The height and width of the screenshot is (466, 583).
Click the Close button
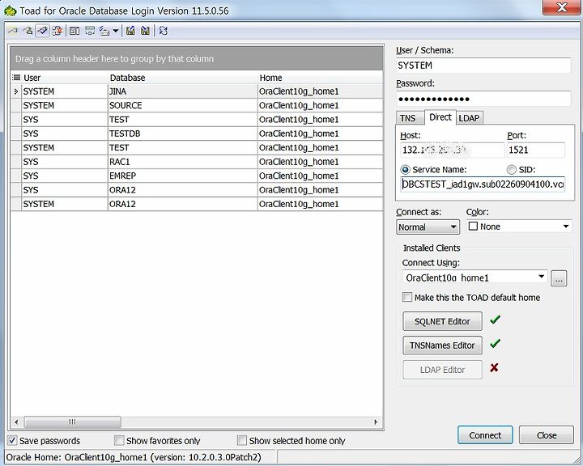tap(547, 435)
